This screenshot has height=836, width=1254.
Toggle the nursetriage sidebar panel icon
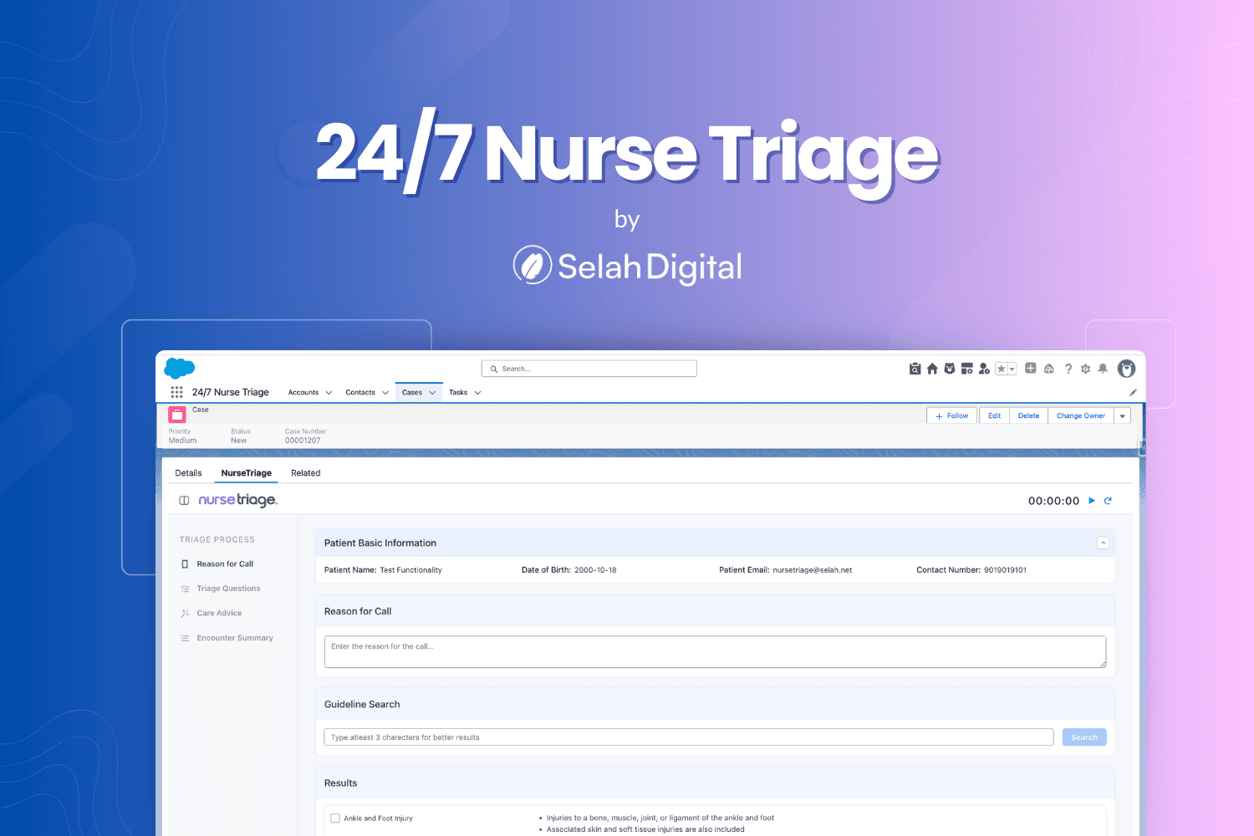pyautogui.click(x=184, y=500)
